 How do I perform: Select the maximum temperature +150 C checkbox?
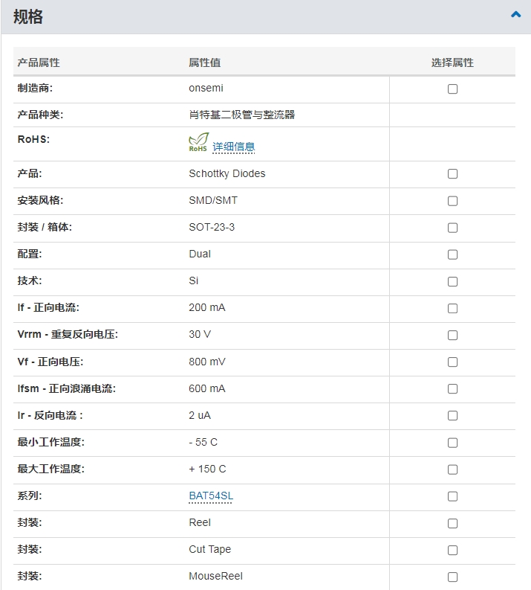(x=452, y=469)
